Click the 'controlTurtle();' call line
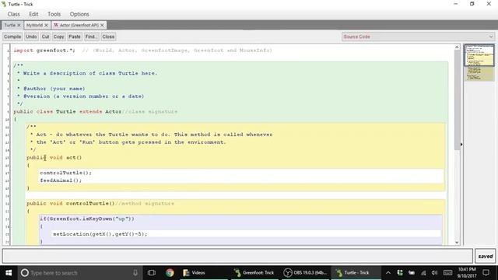Viewport: 498px width, 280px height. [x=65, y=173]
